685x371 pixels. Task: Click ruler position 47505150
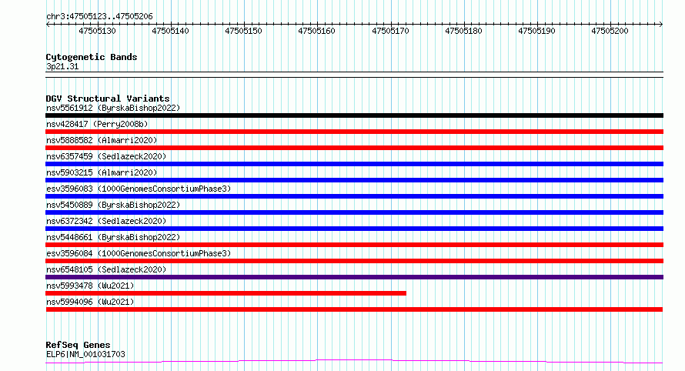[x=243, y=31]
